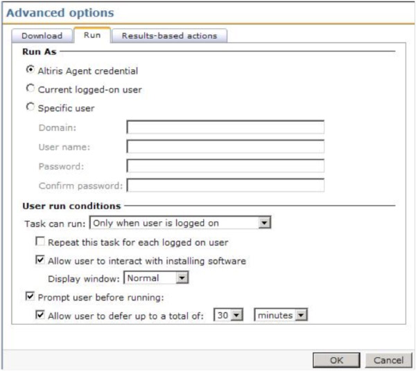This screenshot has width=416, height=371.
Task: Enable Repeat this task for each user
Action: click(41, 242)
